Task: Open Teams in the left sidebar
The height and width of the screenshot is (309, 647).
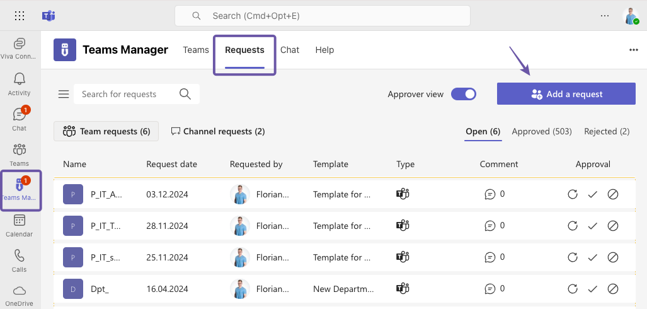Action: click(19, 154)
